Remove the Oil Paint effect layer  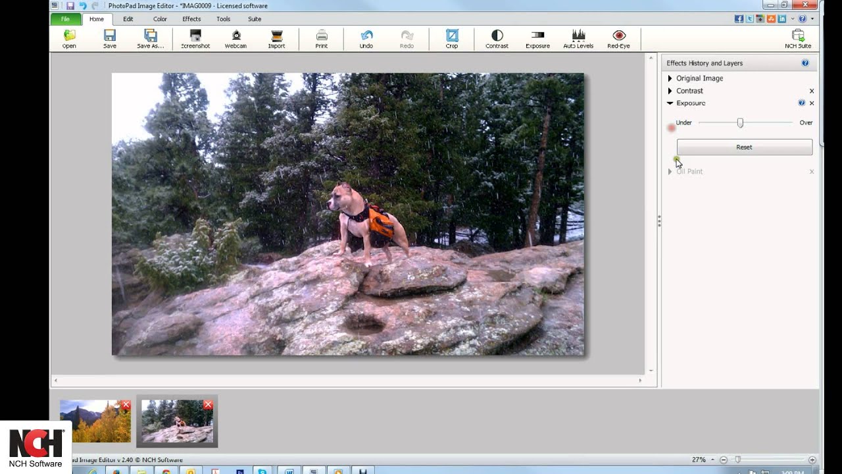tap(812, 172)
